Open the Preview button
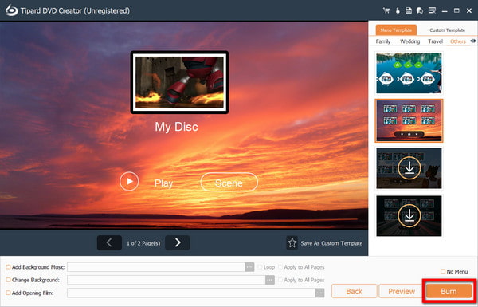The width and height of the screenshot is (478, 307). coord(402,291)
